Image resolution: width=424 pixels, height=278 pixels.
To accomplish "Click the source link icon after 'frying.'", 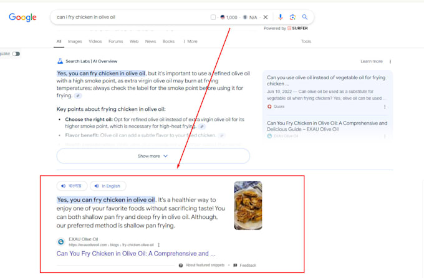I will [x=78, y=95].
